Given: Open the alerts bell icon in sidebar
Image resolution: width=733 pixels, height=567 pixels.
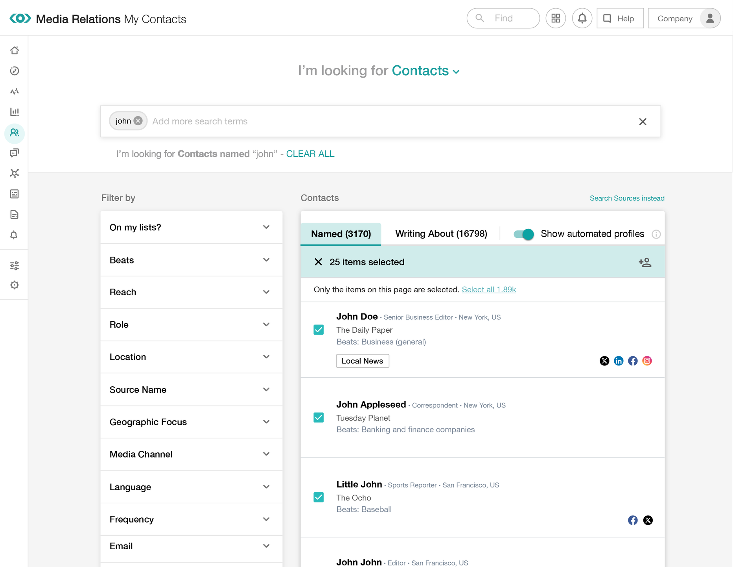Looking at the screenshot, I should 14,235.
